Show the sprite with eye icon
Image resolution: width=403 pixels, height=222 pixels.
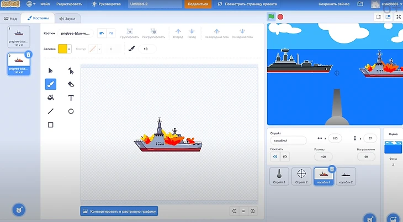click(x=275, y=156)
